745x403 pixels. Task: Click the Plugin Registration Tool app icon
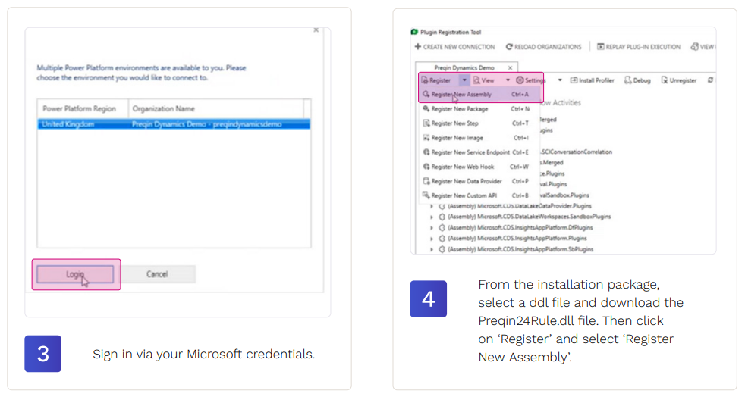(x=414, y=32)
